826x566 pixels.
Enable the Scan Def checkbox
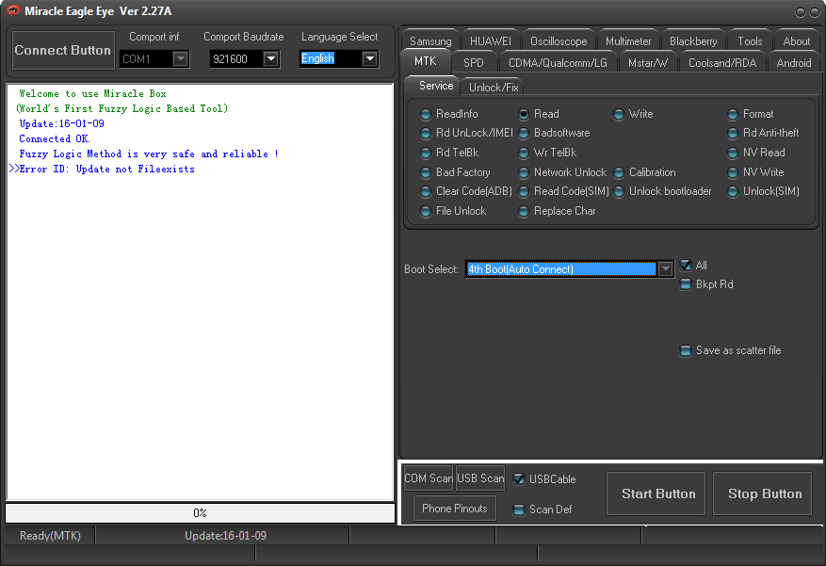pyautogui.click(x=519, y=509)
